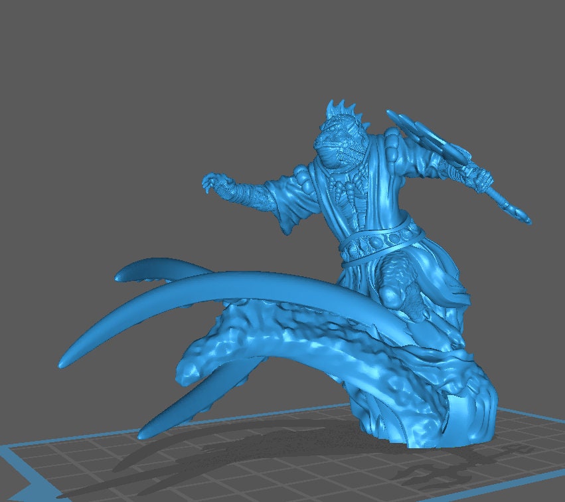The height and width of the screenshot is (502, 565).
Task: Click the pointed tip of the largest tusk
Action: [64, 363]
